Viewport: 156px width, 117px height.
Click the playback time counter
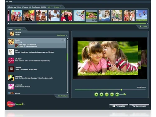[141, 87]
